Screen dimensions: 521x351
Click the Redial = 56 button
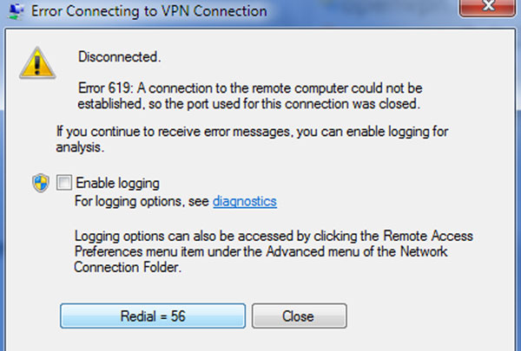click(x=153, y=315)
